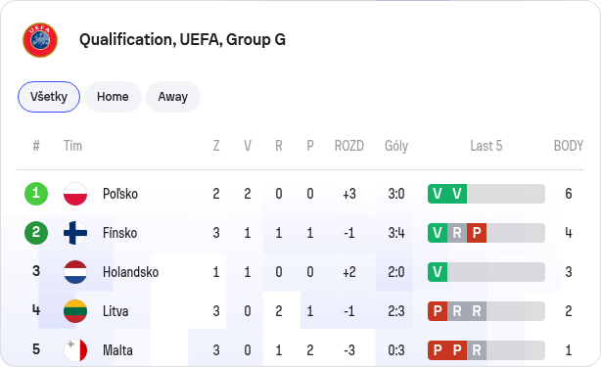Click the Poland flag icon
The image size is (601, 367).
(75, 194)
